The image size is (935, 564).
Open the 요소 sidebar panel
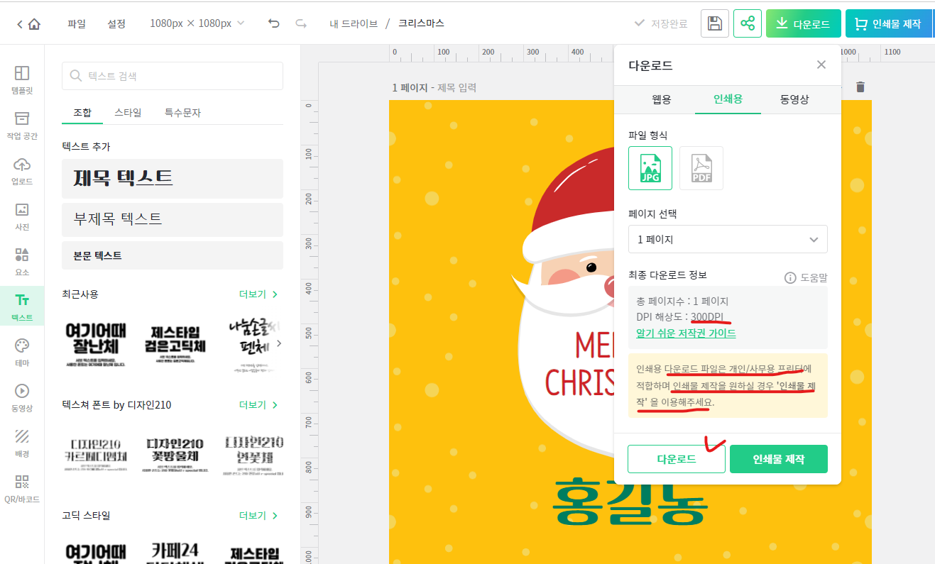(22, 261)
